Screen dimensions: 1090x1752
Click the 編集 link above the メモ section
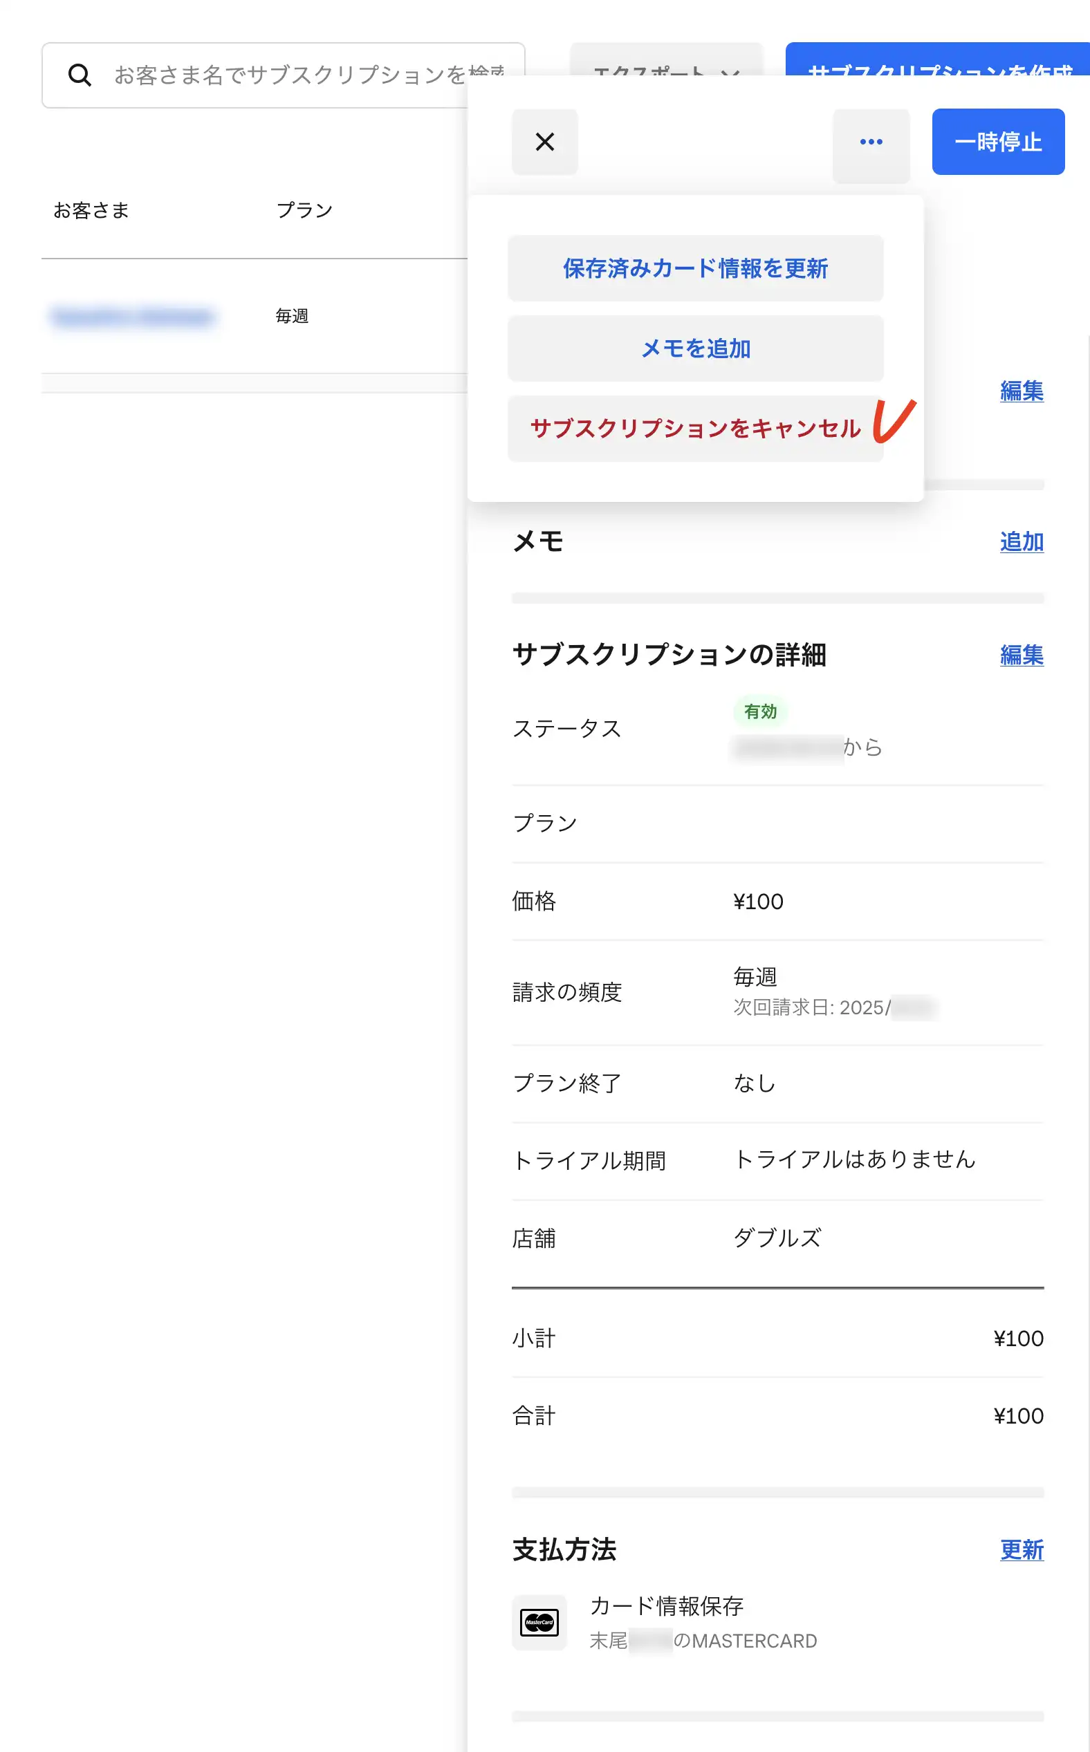point(1021,391)
